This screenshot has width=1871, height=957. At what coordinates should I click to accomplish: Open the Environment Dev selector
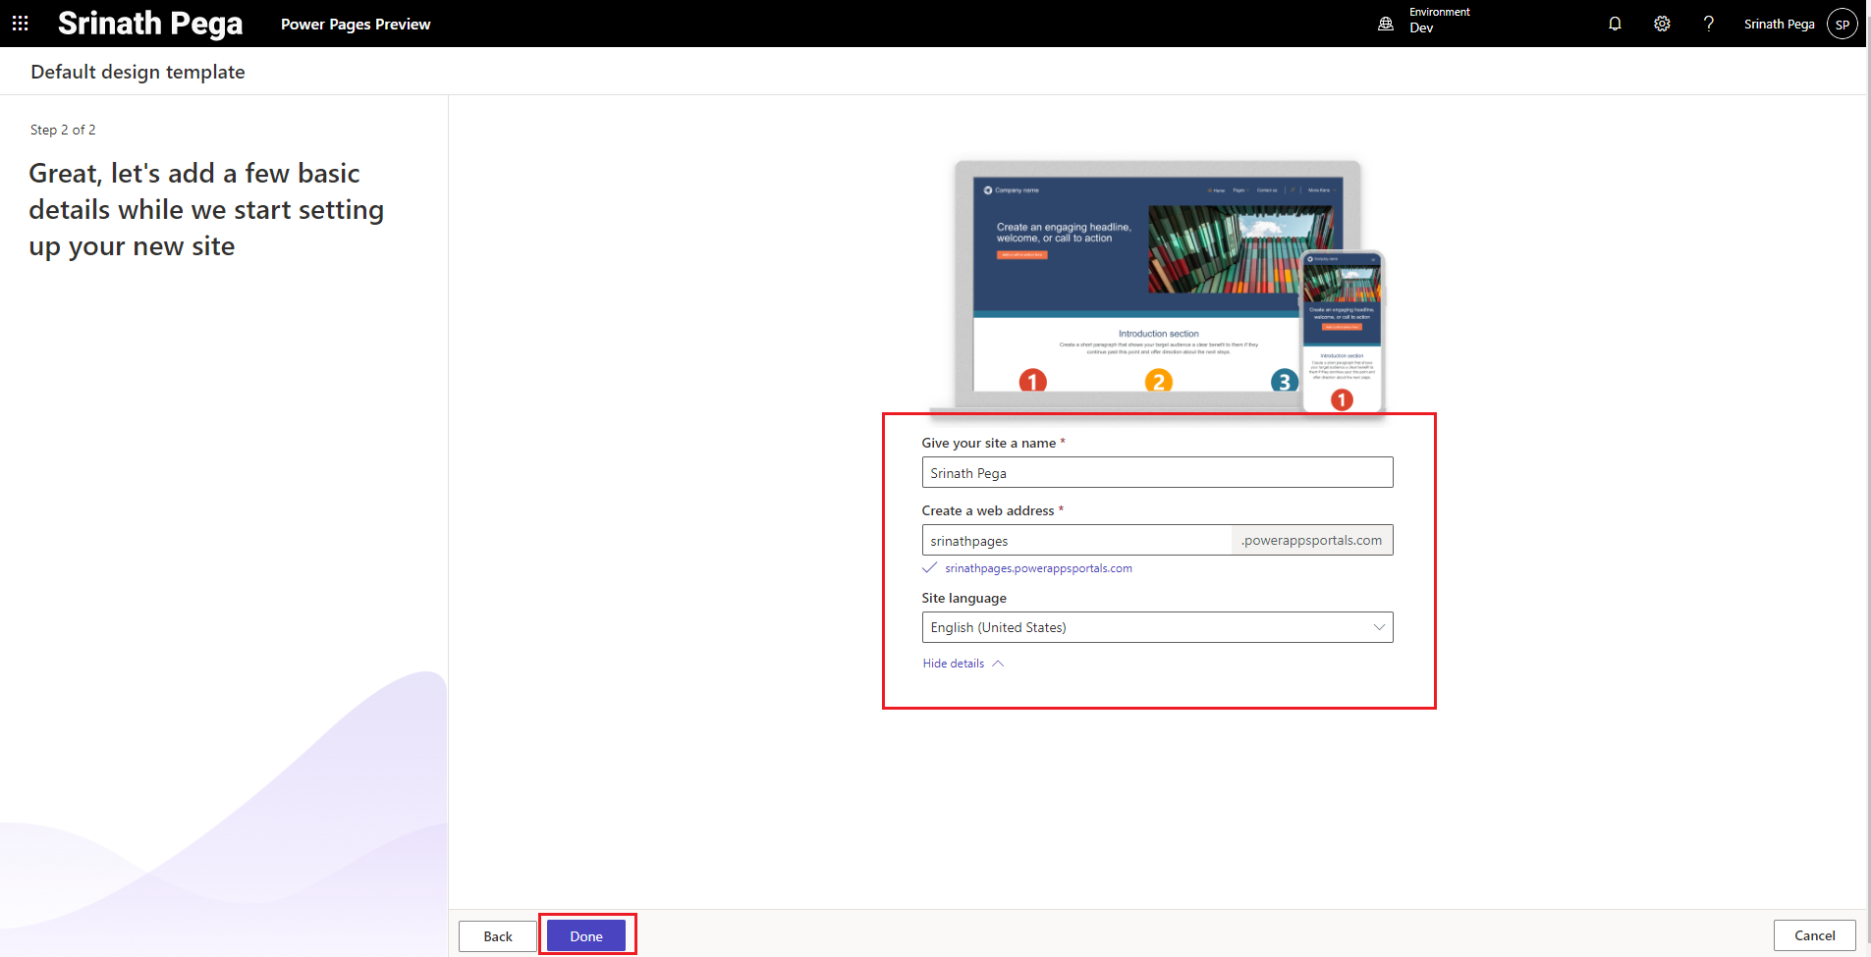tap(1439, 21)
